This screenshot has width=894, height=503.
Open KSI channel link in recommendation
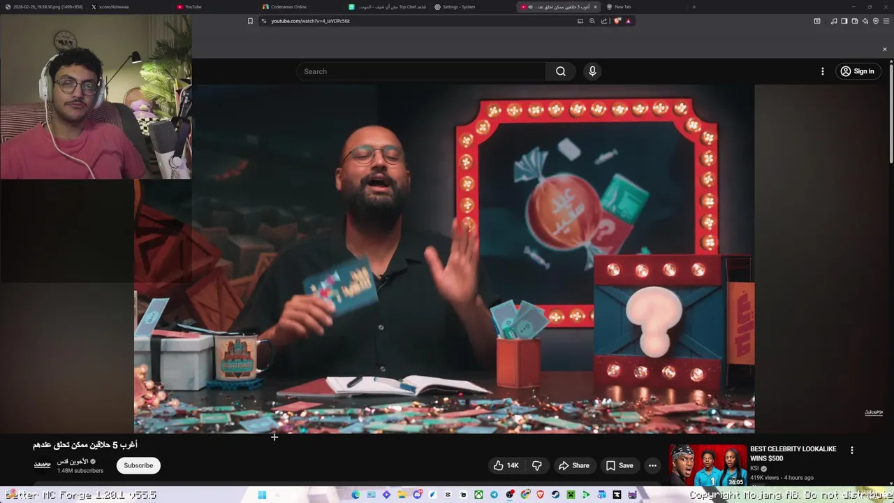click(754, 469)
